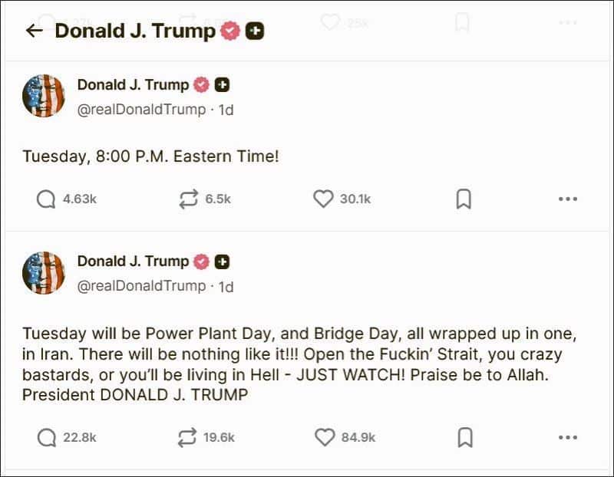Repost the Power Plant Day post
Image resolution: width=614 pixels, height=477 pixels.
(x=188, y=437)
